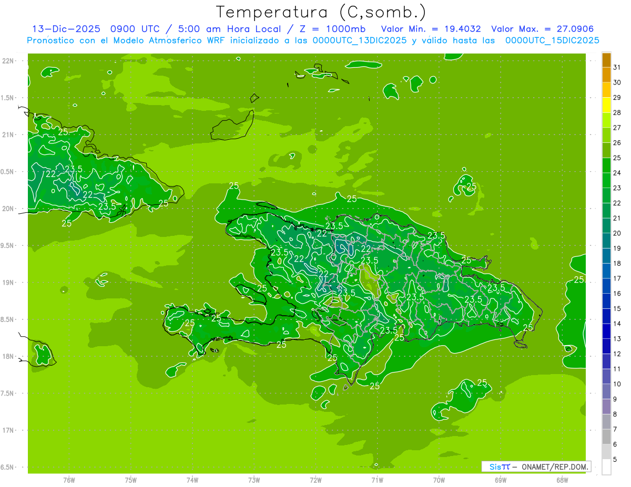This screenshot has width=631, height=487.
Task: Pick the dark orange legend swatch above 31
Action: [606, 60]
